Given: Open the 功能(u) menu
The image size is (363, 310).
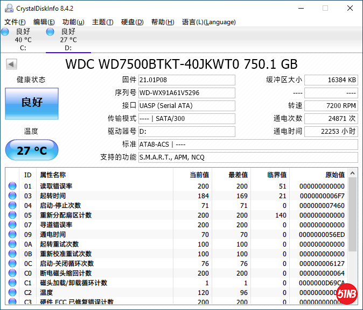Looking at the screenshot, I should [x=73, y=22].
